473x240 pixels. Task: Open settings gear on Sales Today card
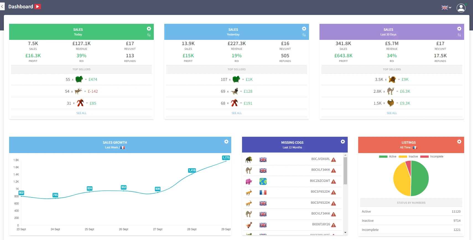(x=149, y=29)
